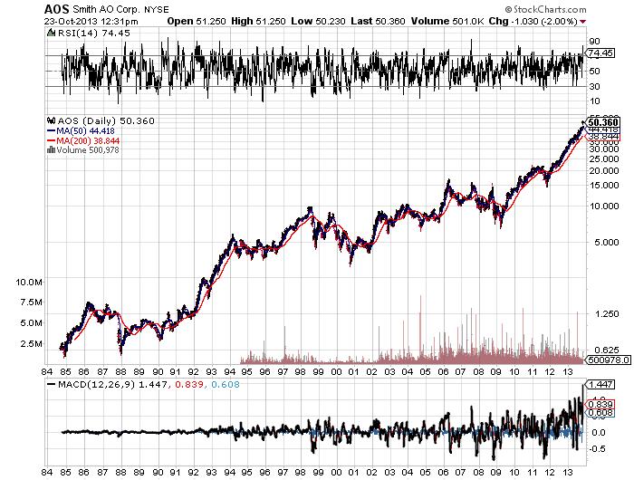Click the price axis label 1.250
This screenshot has width=634, height=480.
[x=606, y=313]
